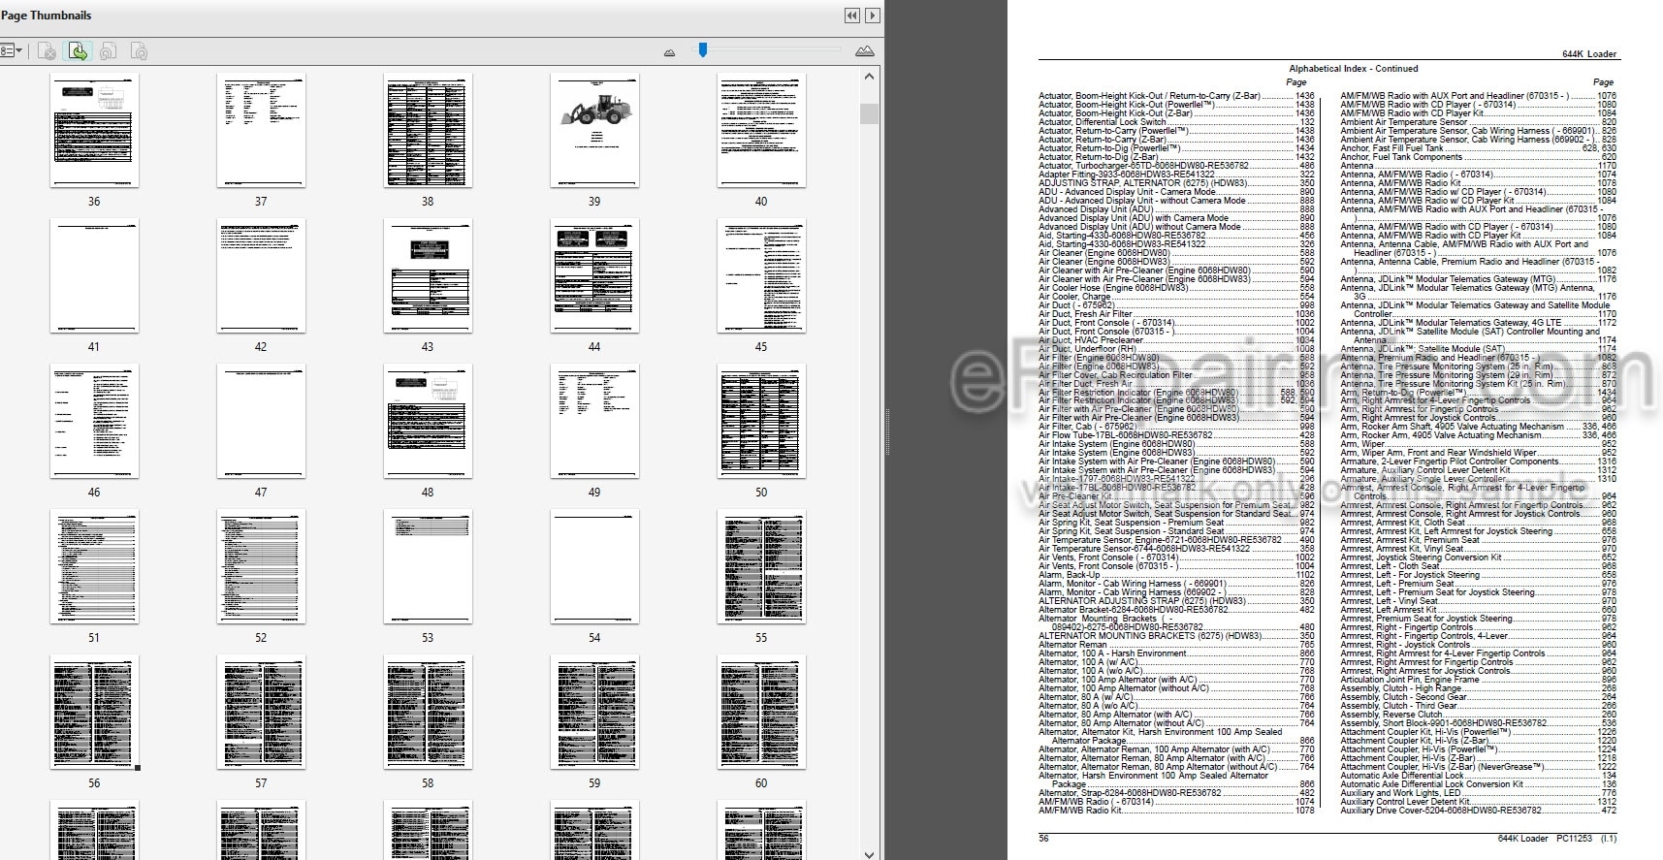
Task: Select page 60 thumbnail
Action: 761,713
